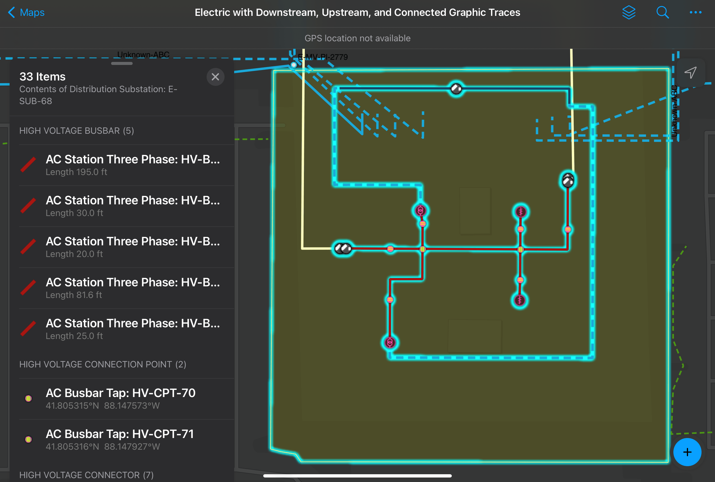Open the three-dot overflow menu
The width and height of the screenshot is (715, 482).
pyautogui.click(x=695, y=13)
